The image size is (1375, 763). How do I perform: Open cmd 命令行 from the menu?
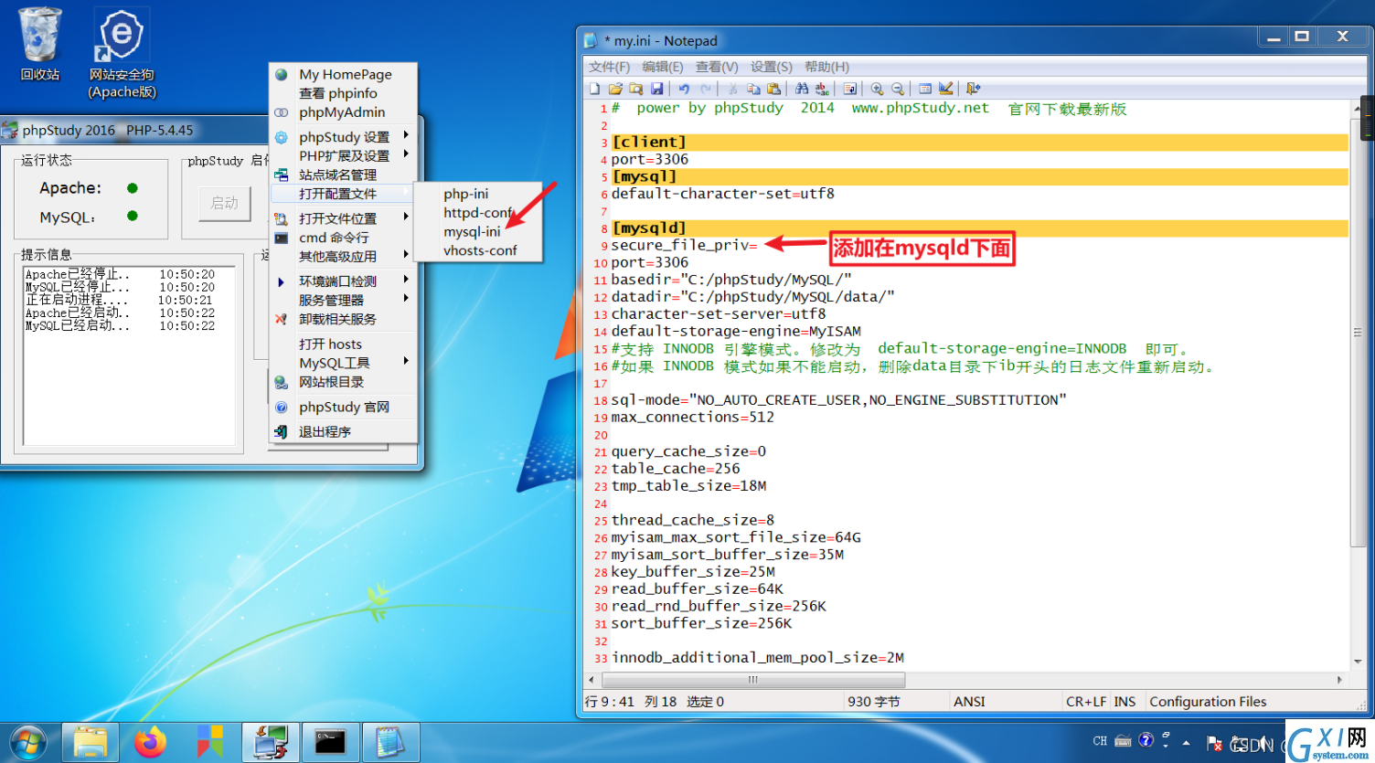344,238
